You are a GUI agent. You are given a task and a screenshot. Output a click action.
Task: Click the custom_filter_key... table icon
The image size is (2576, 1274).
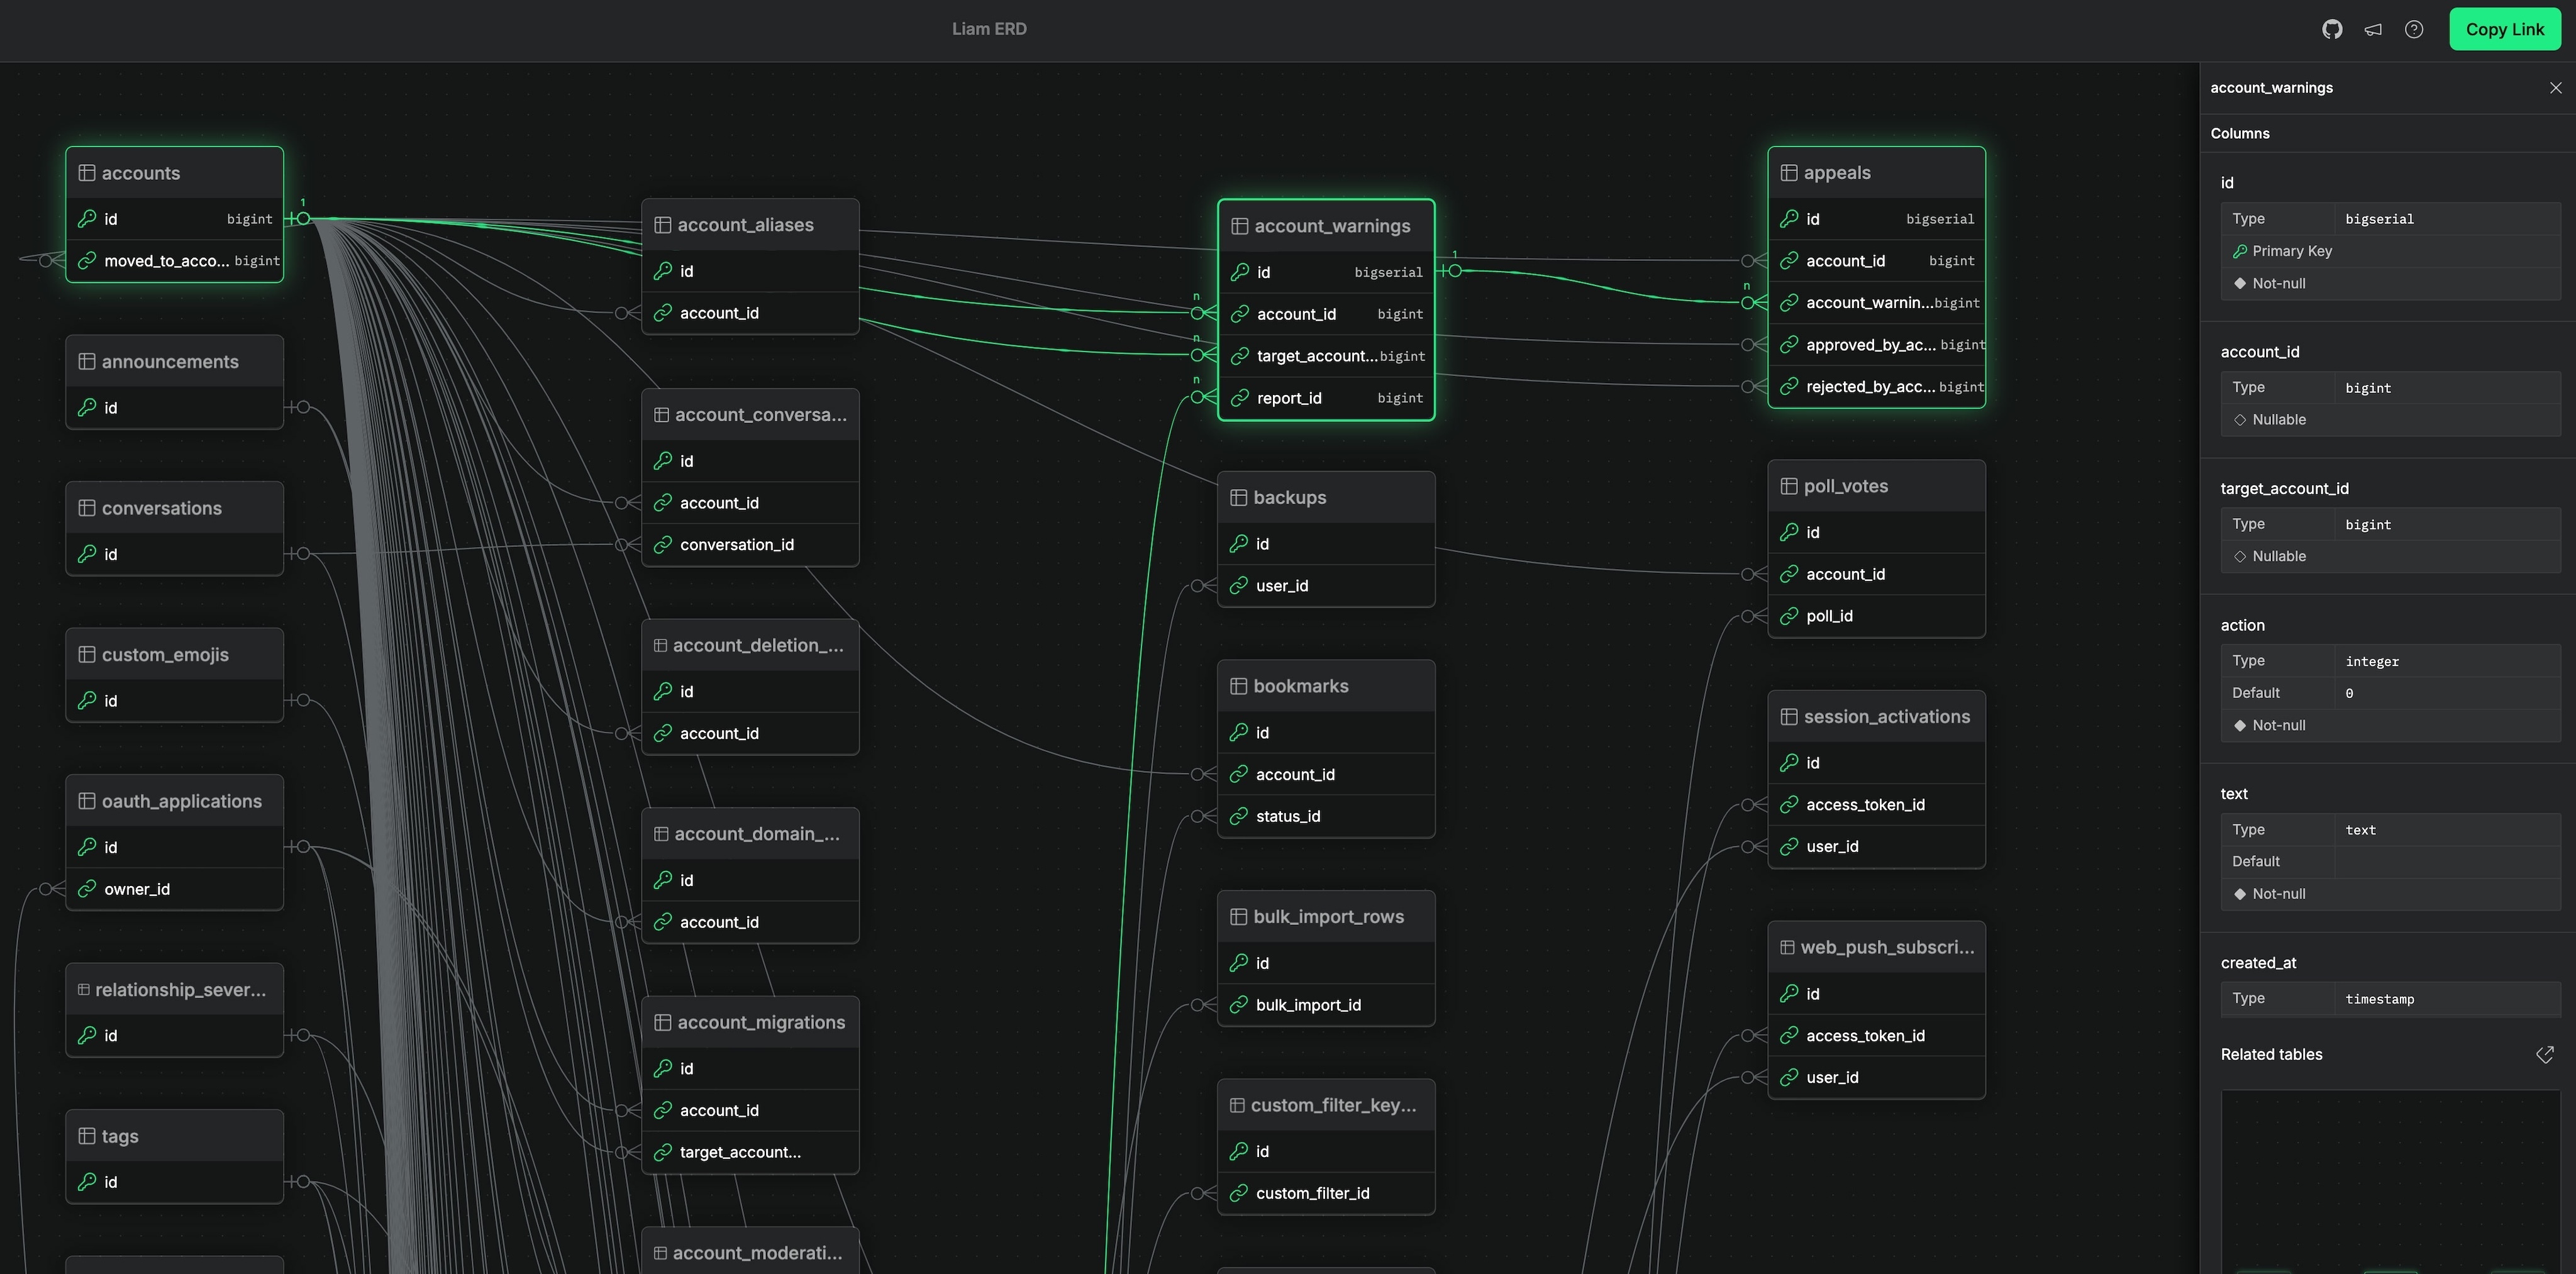1237,1105
